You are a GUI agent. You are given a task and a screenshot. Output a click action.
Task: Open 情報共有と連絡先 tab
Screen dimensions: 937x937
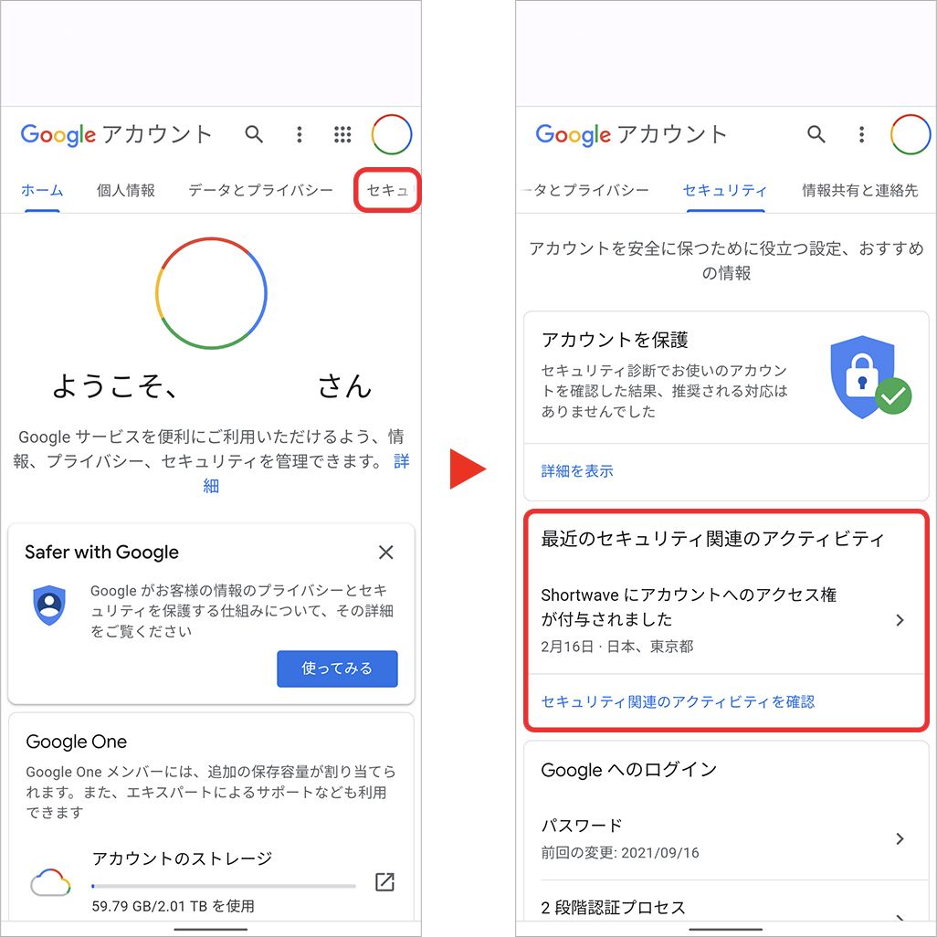pos(860,191)
